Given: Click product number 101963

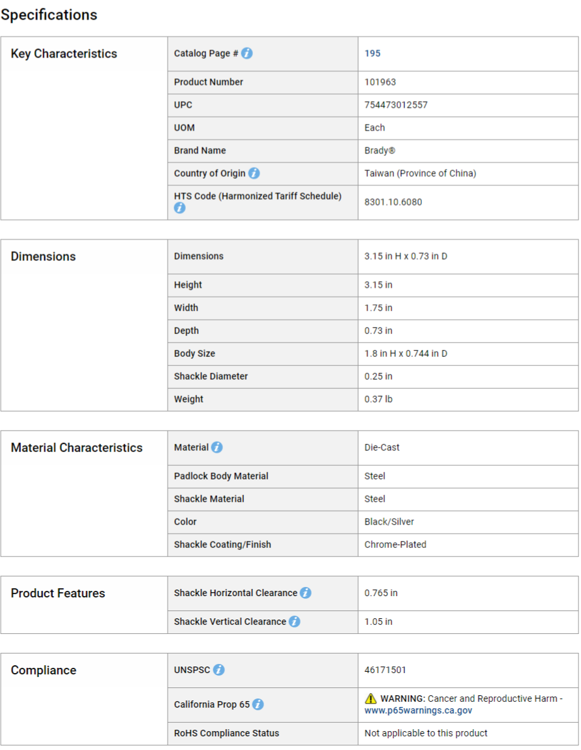Looking at the screenshot, I should [x=380, y=82].
